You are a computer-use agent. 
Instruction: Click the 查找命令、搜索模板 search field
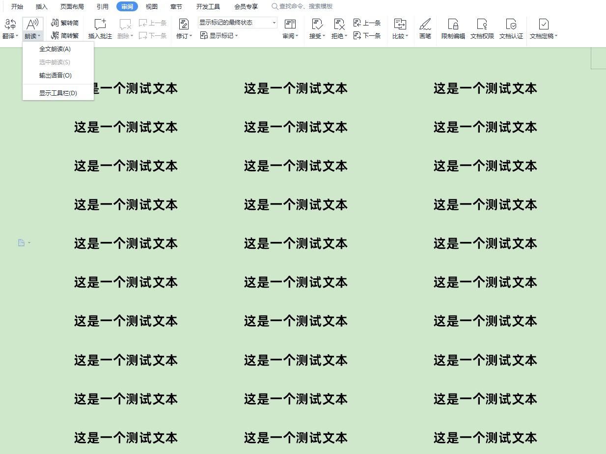306,7
